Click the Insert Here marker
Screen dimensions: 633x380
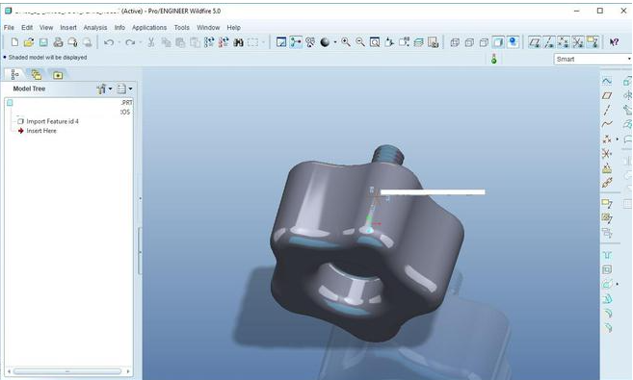point(41,131)
